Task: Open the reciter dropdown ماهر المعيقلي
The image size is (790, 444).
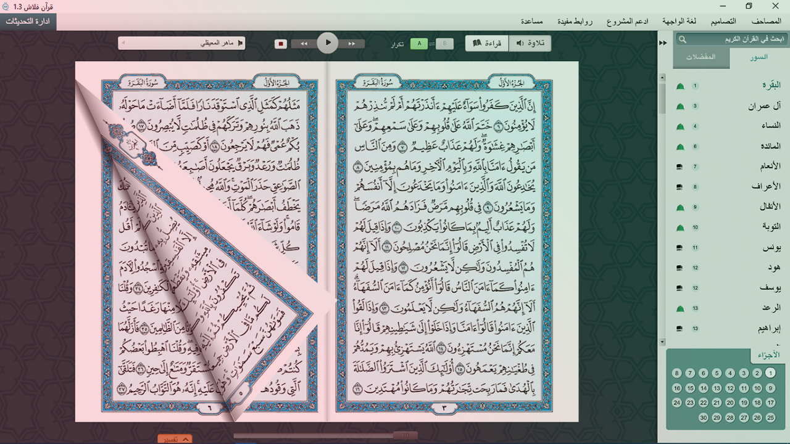Action: point(182,43)
